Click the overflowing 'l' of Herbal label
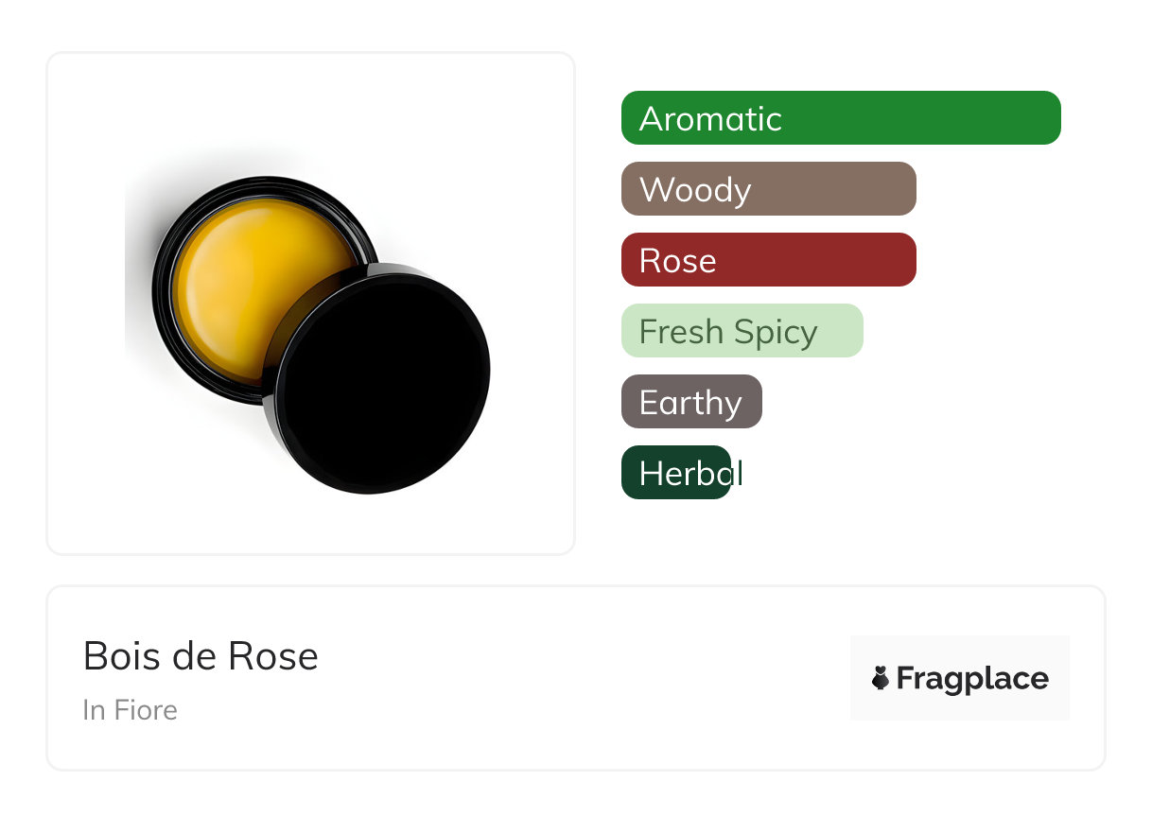Viewport: 1152px width, 817px height. [739, 472]
